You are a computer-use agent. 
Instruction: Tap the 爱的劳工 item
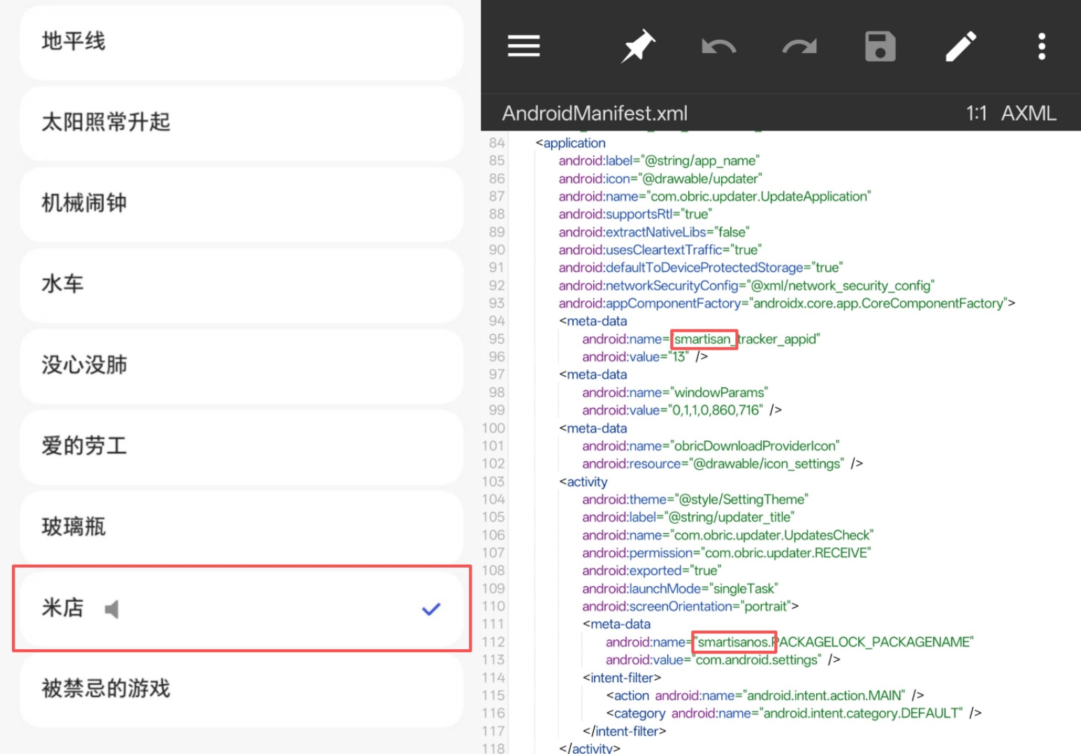tap(241, 447)
